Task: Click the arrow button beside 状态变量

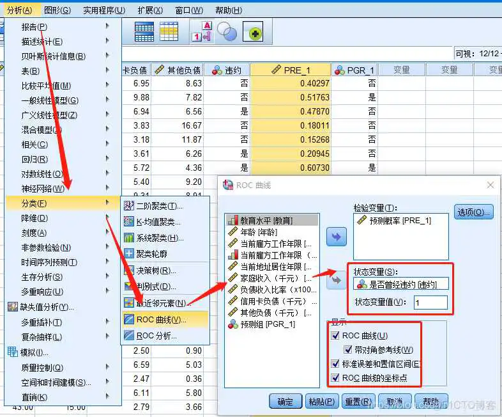Action: click(336, 280)
